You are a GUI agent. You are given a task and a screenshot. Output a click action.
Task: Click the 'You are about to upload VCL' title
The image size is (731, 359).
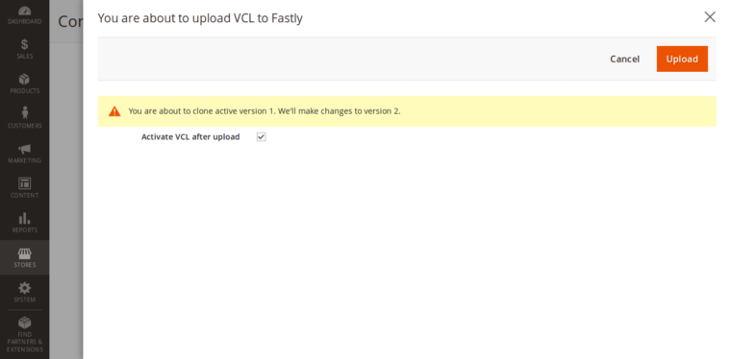click(x=200, y=18)
